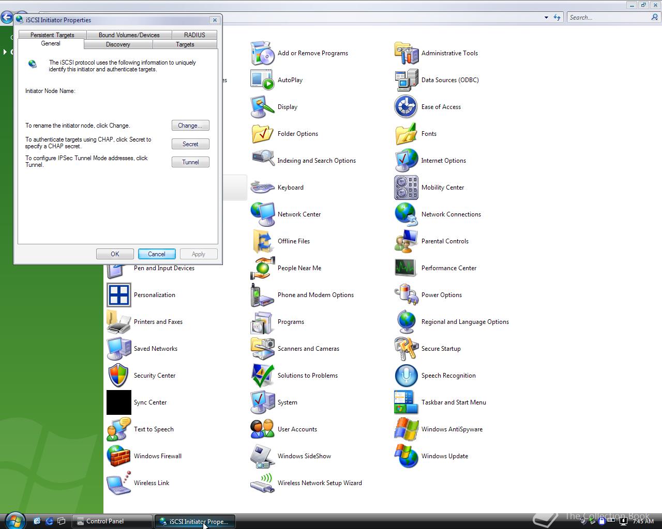The image size is (662, 529).
Task: Open the Windows AntiSpyware icon
Action: pos(407,429)
